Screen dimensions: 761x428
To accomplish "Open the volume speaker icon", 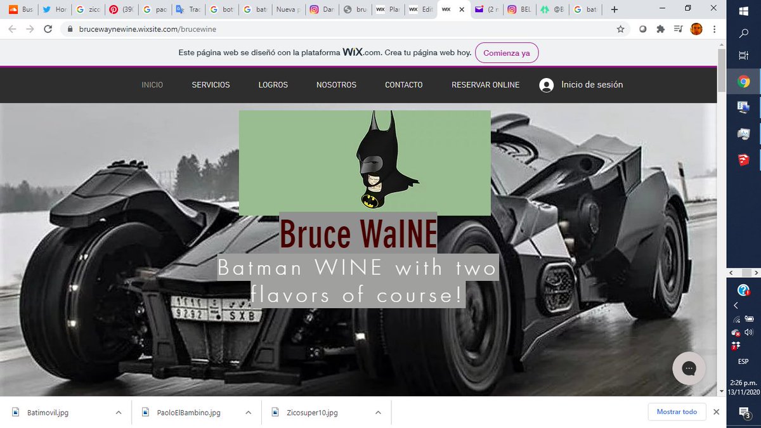I will coord(750,332).
